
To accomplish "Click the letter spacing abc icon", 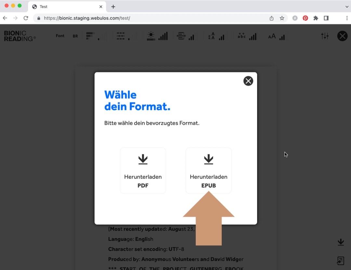I will pos(241,36).
